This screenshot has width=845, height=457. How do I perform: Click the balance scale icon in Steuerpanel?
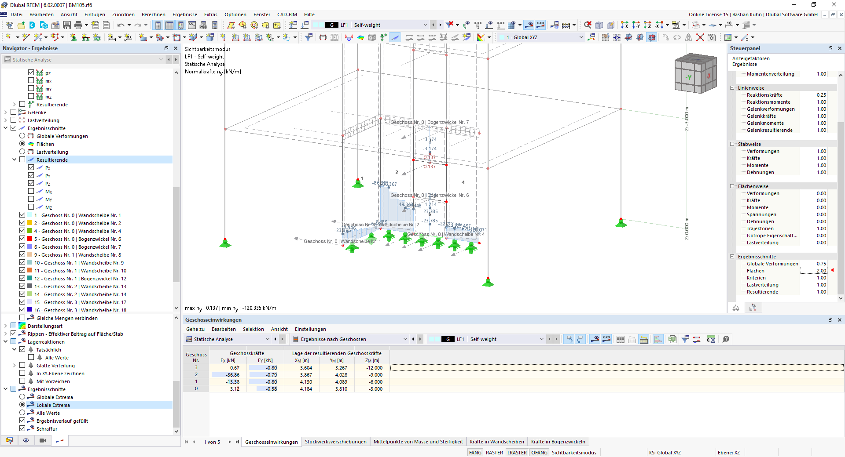[736, 308]
